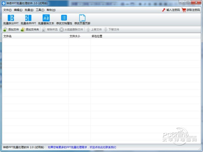This screenshot has width=203, height=152.
Task: Open the 编辑(E) menu
Action: 18,10
